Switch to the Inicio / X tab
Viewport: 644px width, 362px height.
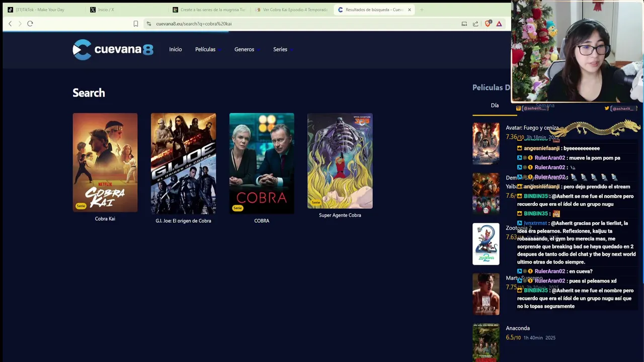[x=126, y=10]
